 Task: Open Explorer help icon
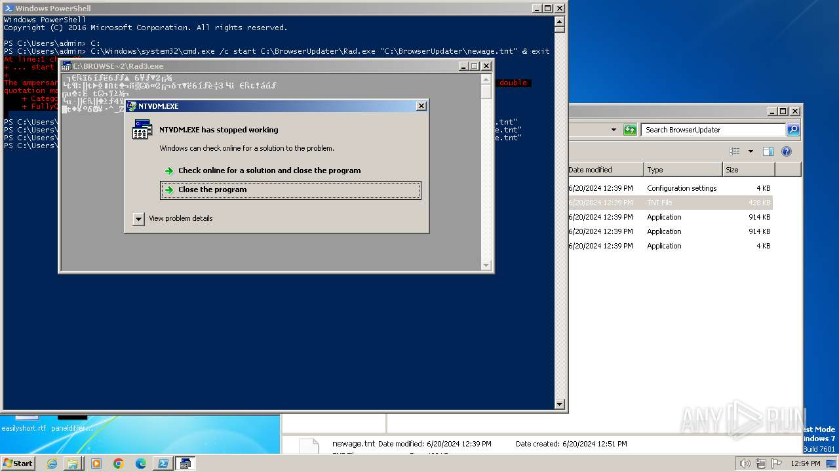tap(787, 151)
